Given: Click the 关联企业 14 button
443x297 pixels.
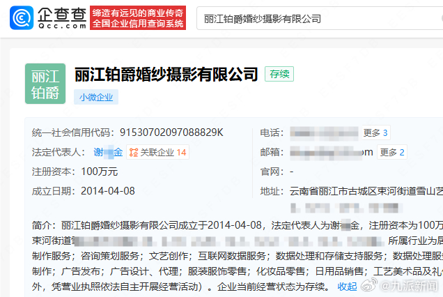Looking at the screenshot, I should click(157, 153).
